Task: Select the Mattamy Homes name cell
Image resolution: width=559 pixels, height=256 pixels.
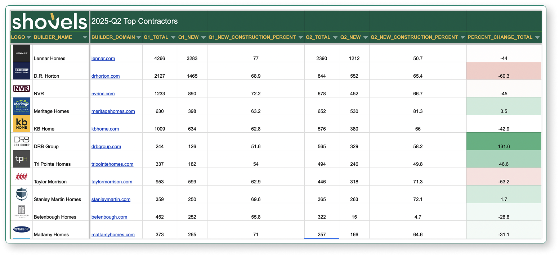Action: (x=61, y=229)
